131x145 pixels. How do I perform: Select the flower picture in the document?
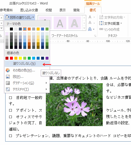coord(74,105)
